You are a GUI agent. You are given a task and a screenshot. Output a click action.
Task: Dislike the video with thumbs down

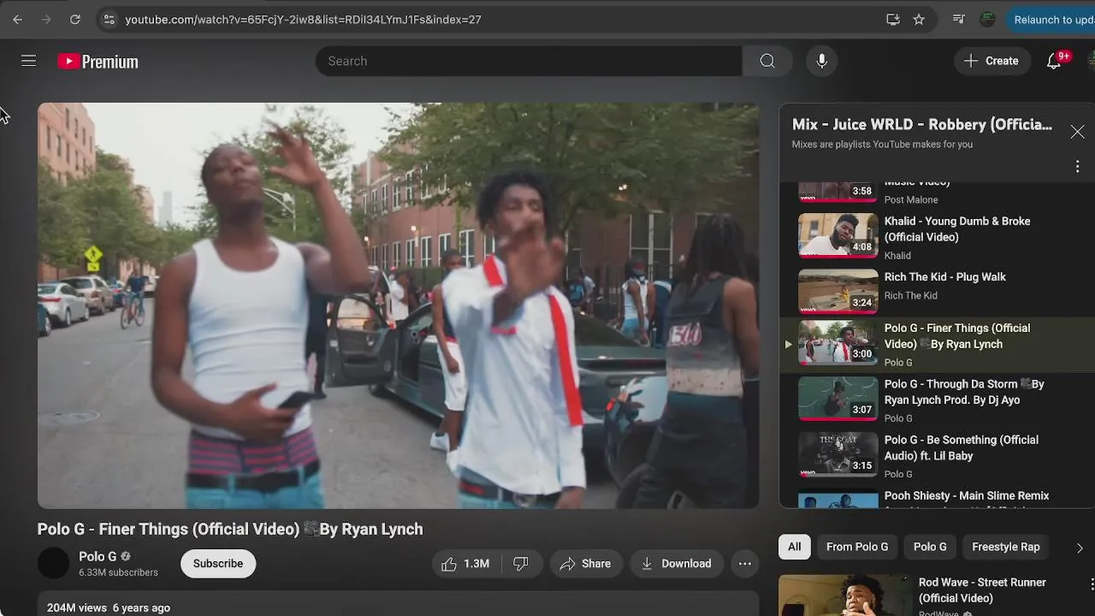[x=520, y=563]
